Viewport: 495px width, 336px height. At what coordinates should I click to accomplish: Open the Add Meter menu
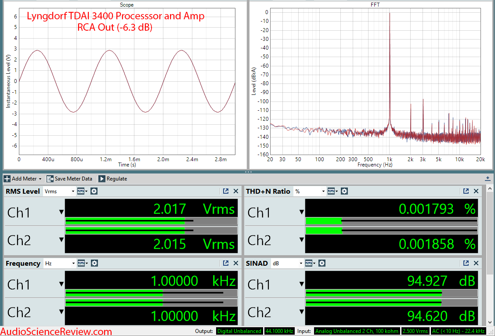click(x=23, y=179)
